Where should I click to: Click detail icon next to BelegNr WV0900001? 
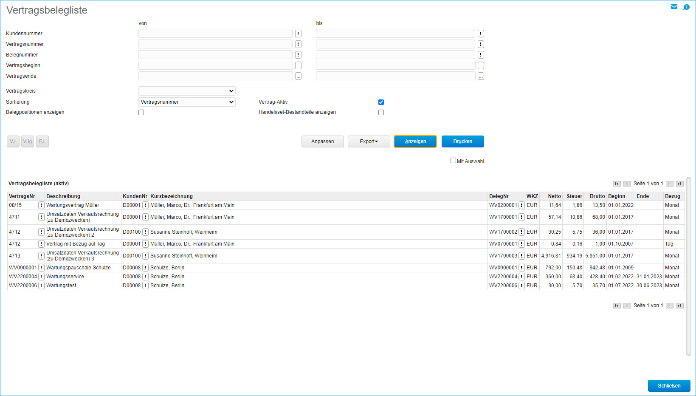coord(521,268)
